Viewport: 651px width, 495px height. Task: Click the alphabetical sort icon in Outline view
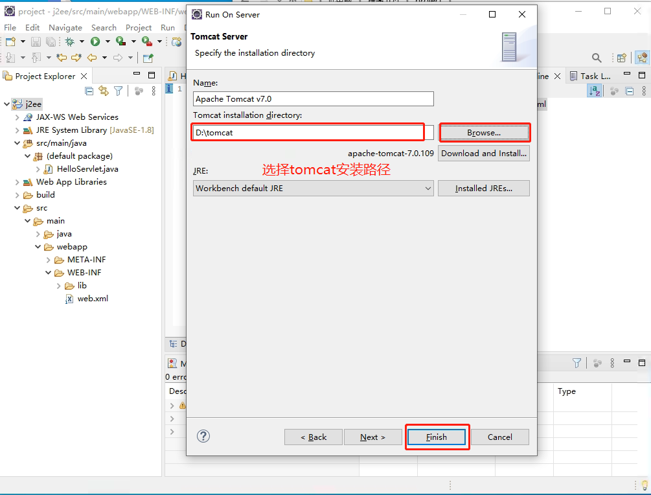coord(594,91)
